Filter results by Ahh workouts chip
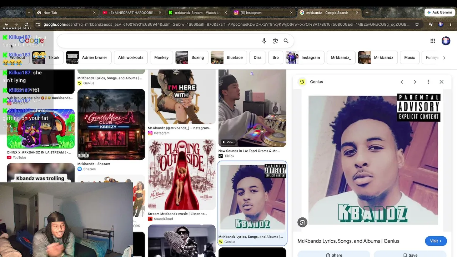The height and width of the screenshot is (257, 457). coord(131,57)
